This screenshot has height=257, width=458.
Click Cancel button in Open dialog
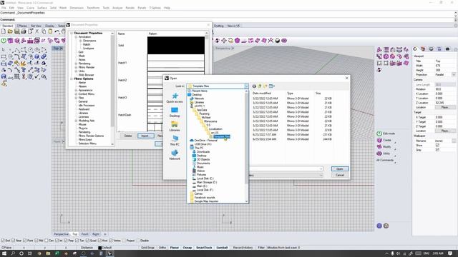[x=340, y=175]
